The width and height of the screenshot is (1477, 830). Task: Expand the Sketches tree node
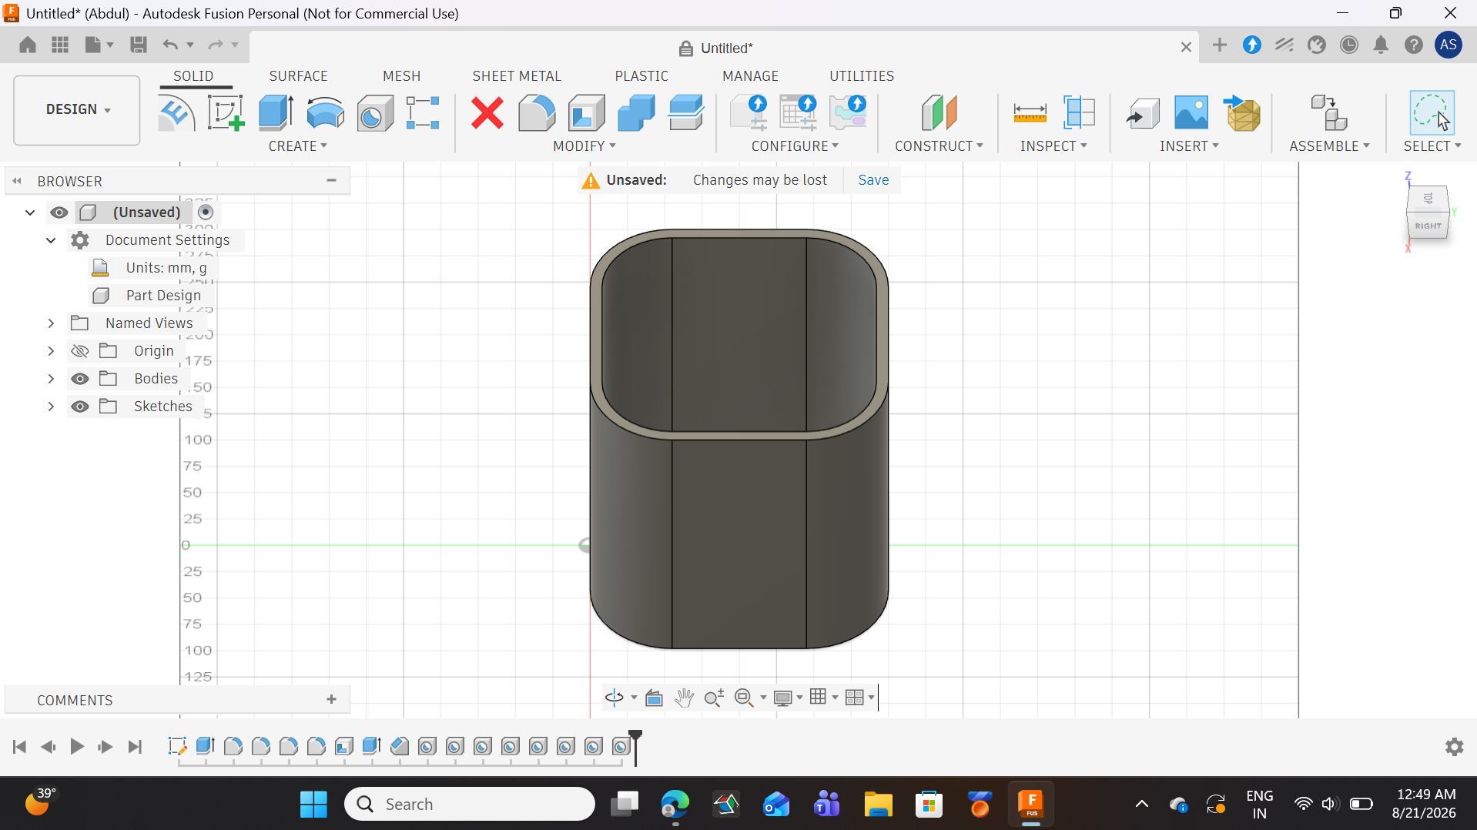(x=51, y=407)
